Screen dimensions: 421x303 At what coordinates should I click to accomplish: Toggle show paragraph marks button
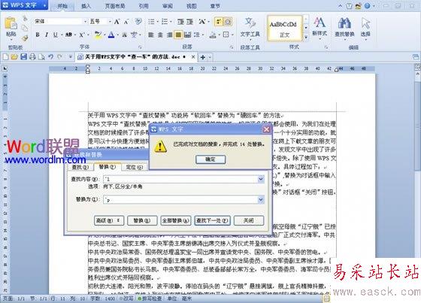219,22
